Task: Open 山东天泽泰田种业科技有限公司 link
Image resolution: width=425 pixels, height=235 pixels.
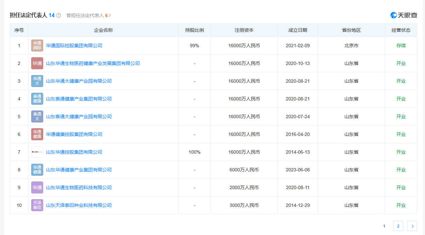Action: pos(79,205)
